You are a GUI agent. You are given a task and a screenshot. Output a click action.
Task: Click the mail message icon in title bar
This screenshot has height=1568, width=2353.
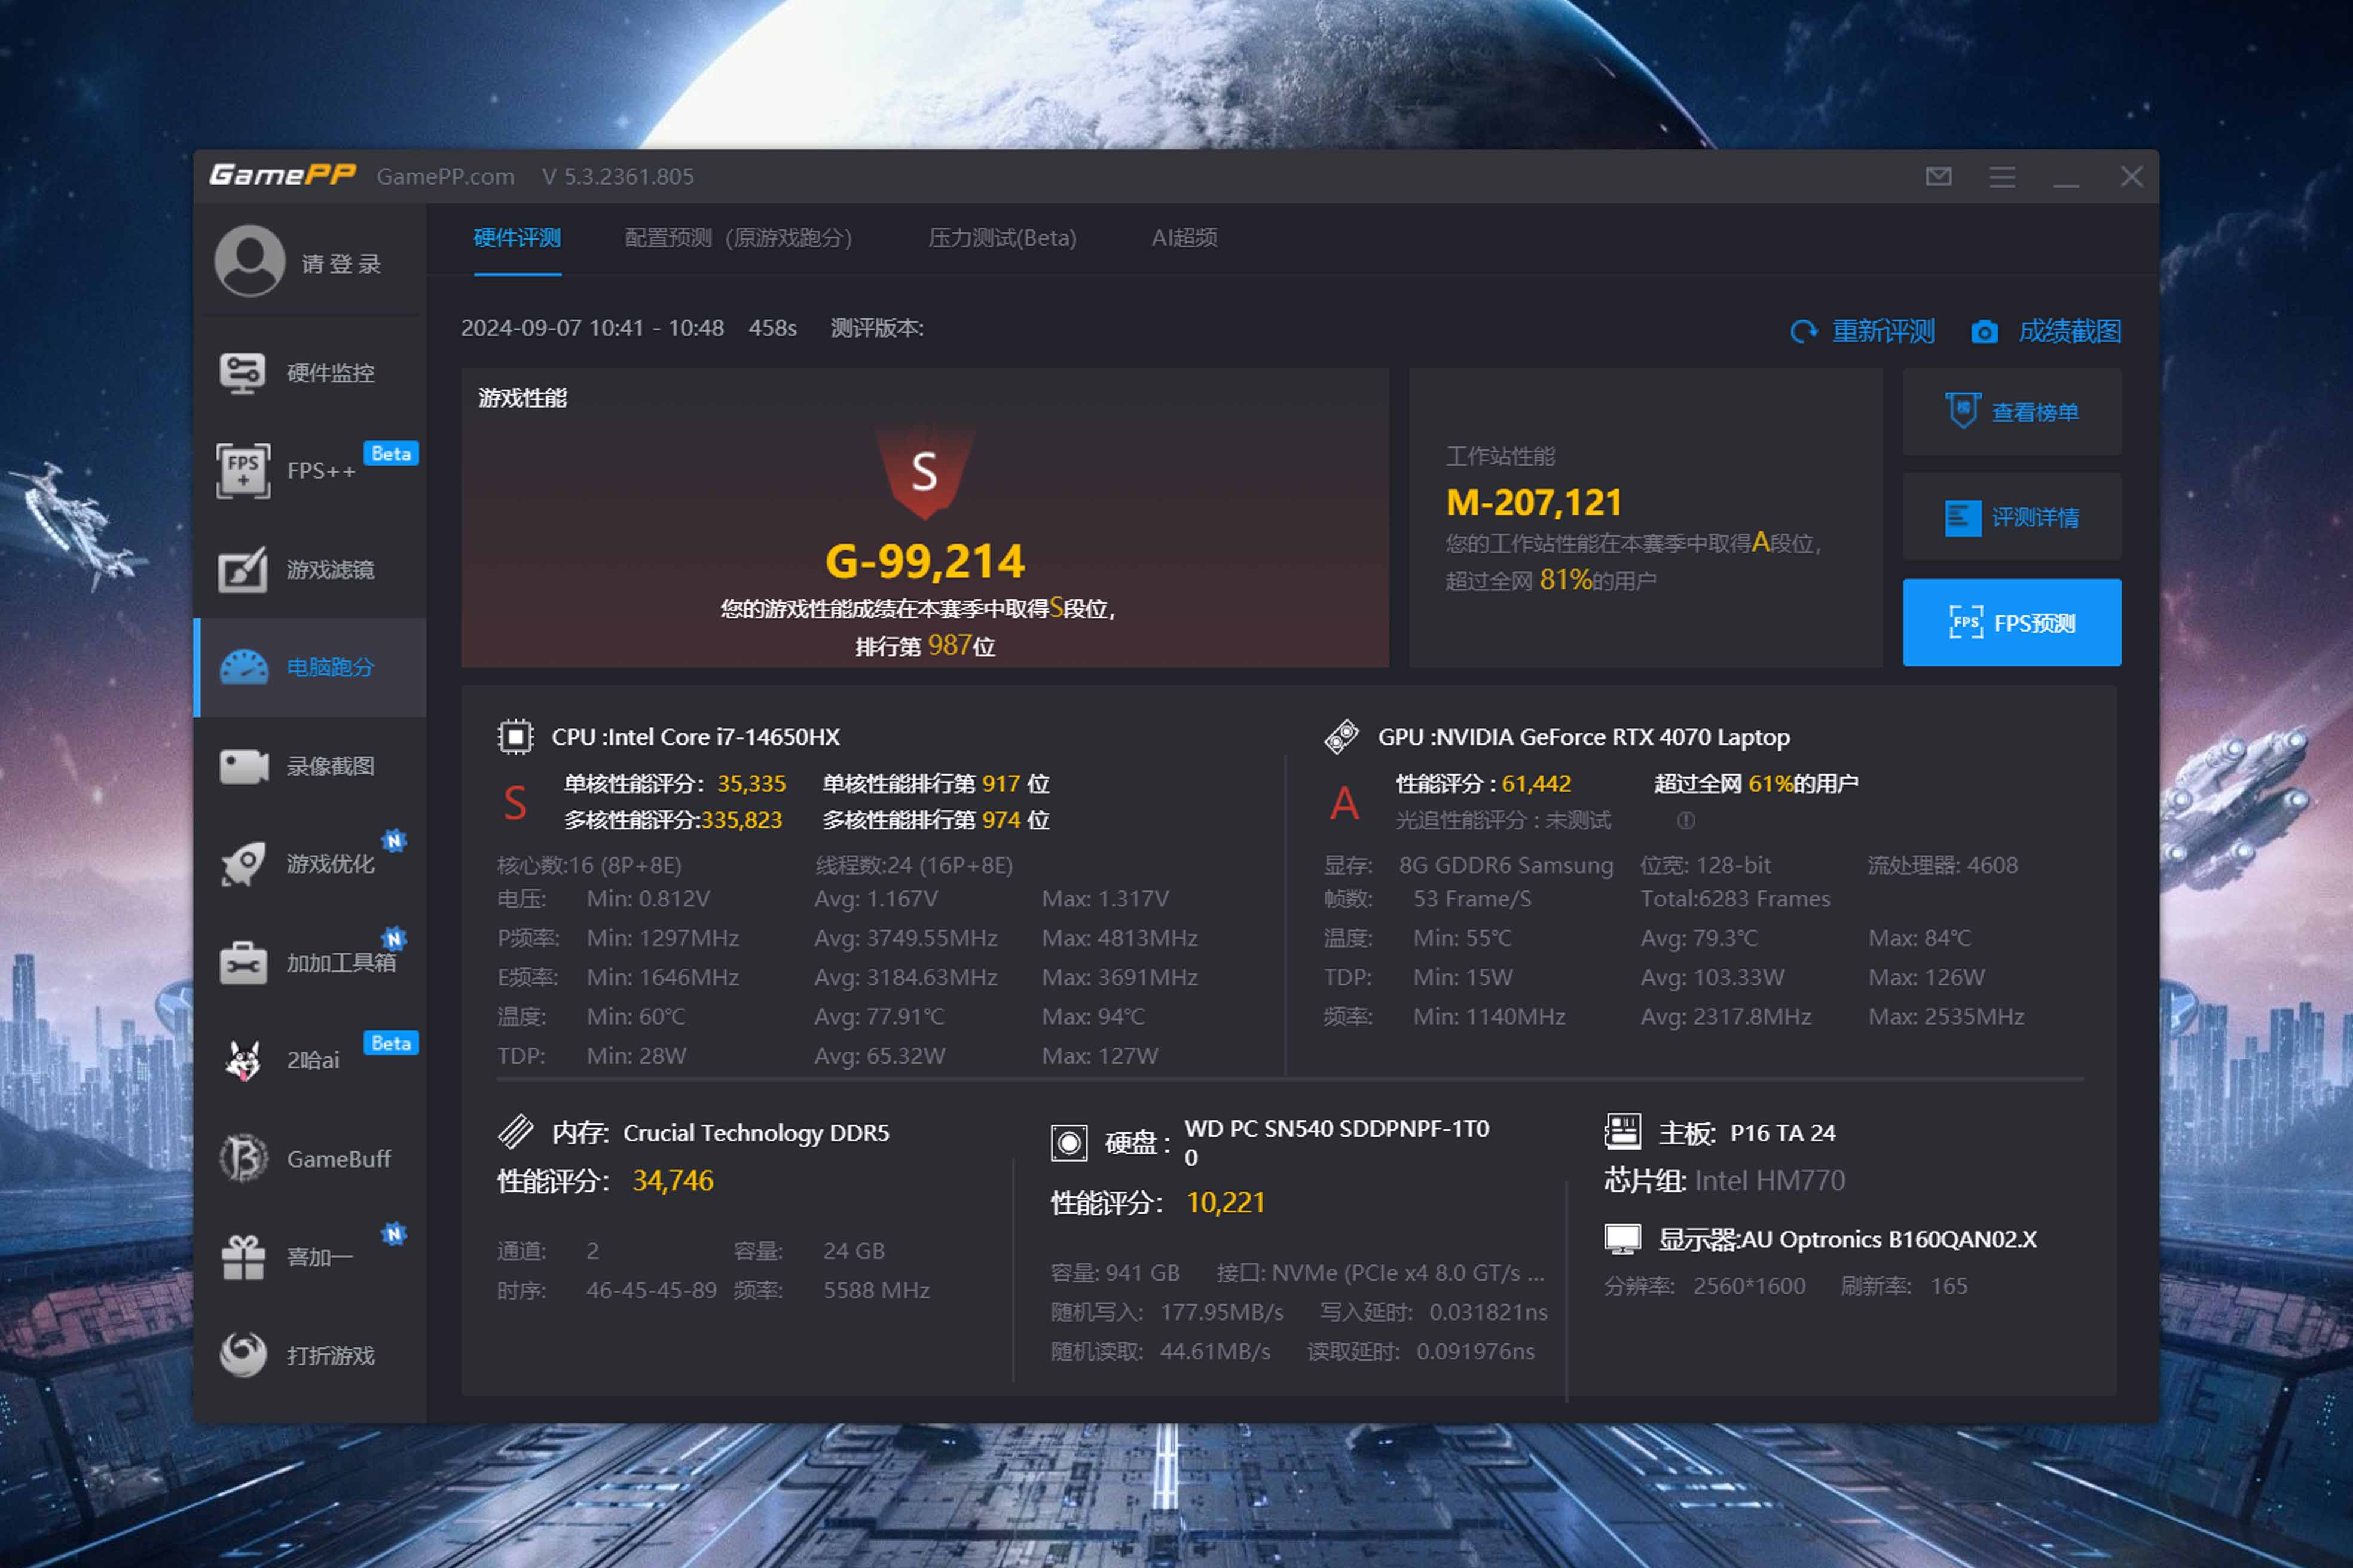(1938, 177)
